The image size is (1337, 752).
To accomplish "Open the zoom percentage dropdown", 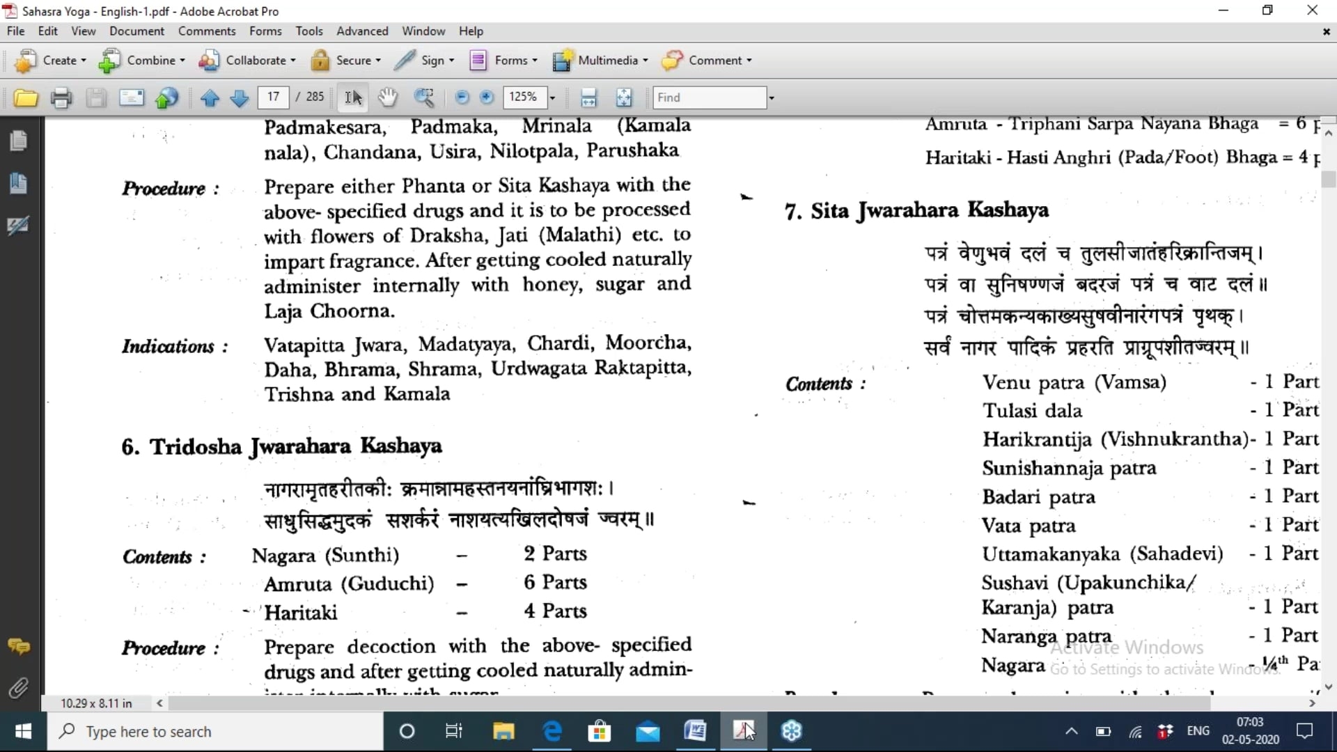I will pyautogui.click(x=552, y=97).
